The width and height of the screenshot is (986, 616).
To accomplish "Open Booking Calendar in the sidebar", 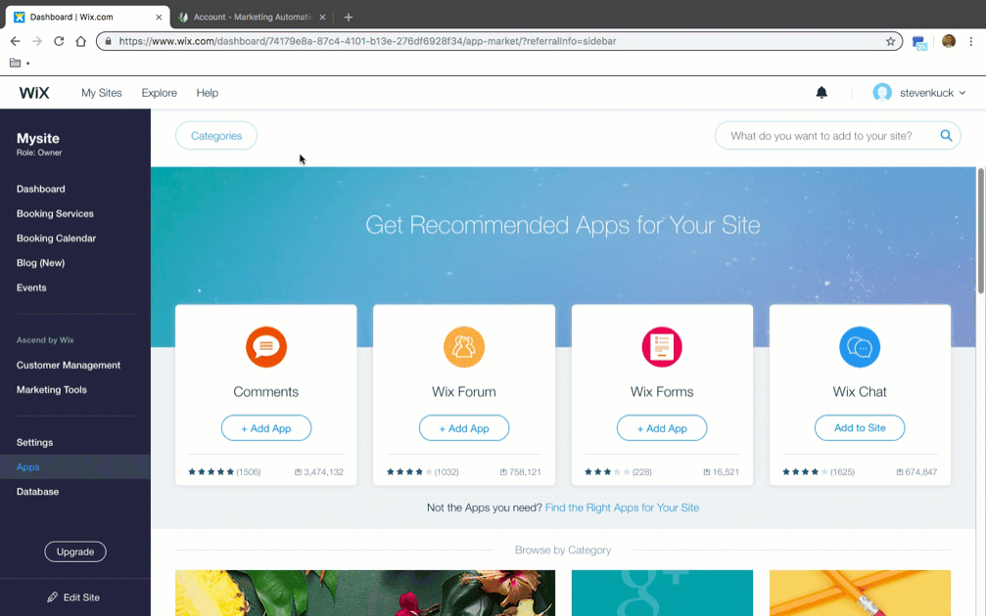I will pyautogui.click(x=57, y=238).
